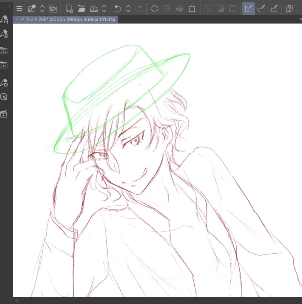Toggle Snap to Special Ruler
The height and width of the screenshot is (304, 302).
coord(261,9)
